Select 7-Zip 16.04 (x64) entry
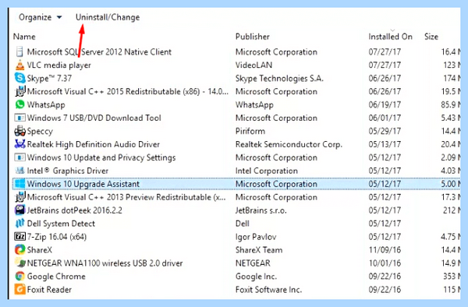Viewport: 468px width, 307px height. (x=57, y=237)
